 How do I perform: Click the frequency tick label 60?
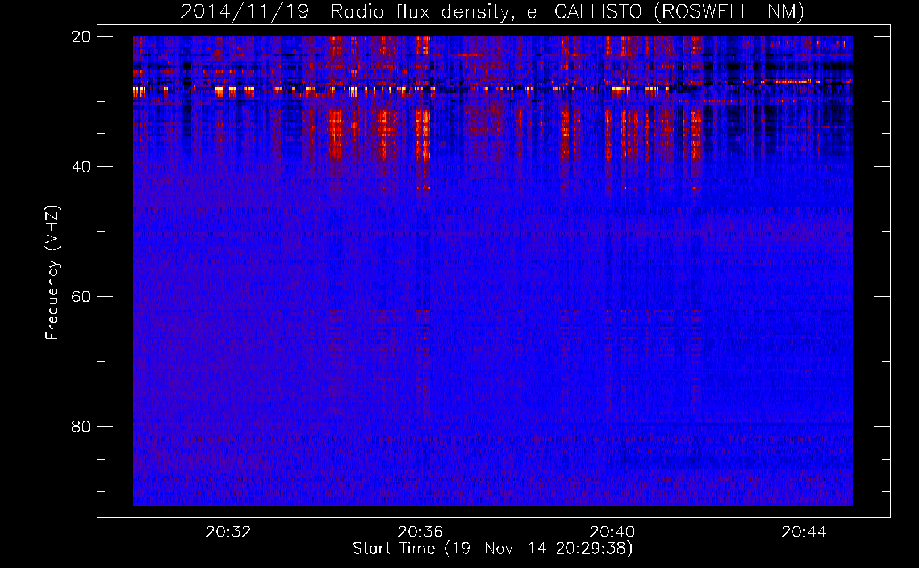click(x=81, y=297)
